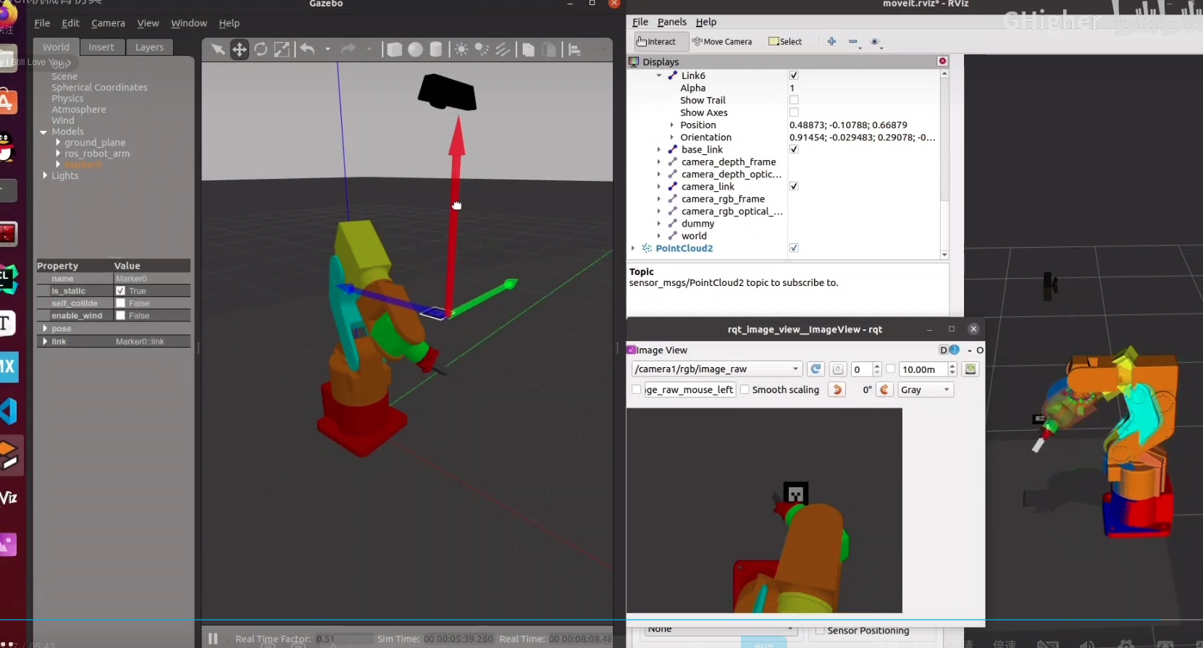
Task: Toggle the is_static property checkbox
Action: [121, 291]
